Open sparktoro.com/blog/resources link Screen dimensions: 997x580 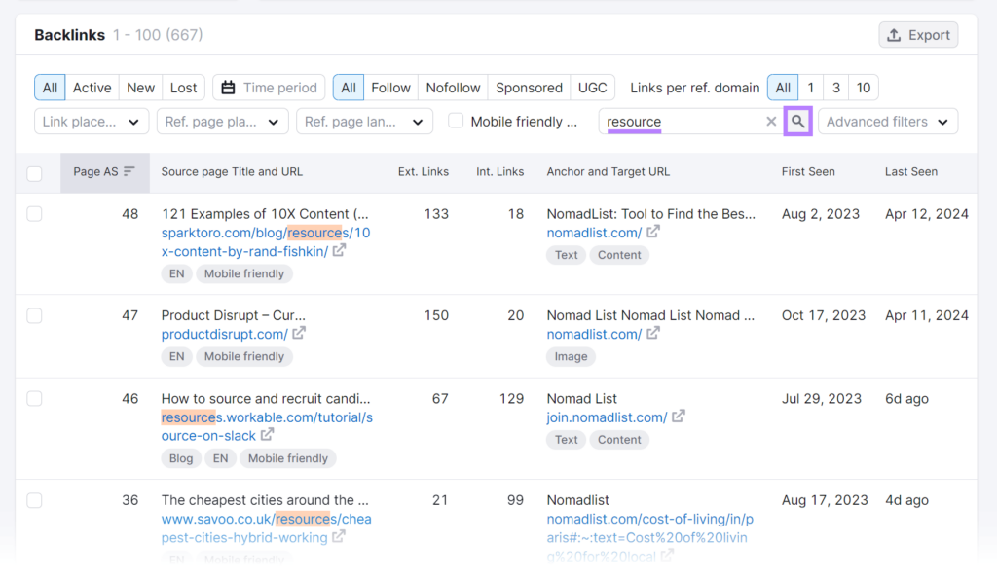point(266,242)
